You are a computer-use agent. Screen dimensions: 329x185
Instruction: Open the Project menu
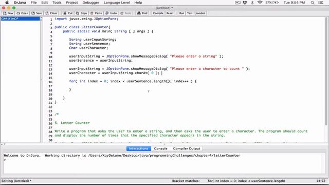(x=72, y=3)
